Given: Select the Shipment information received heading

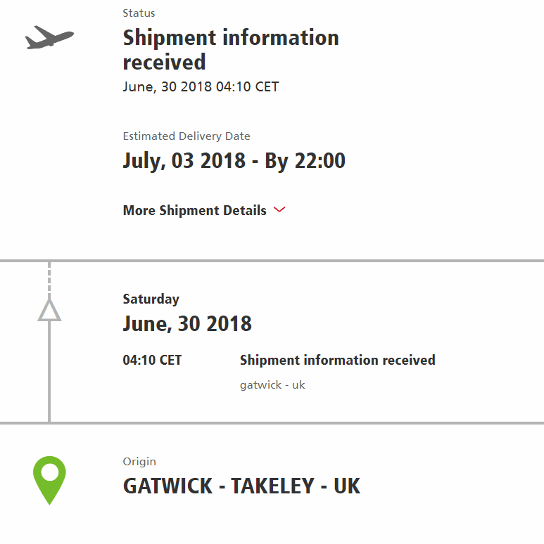Looking at the screenshot, I should (x=231, y=50).
